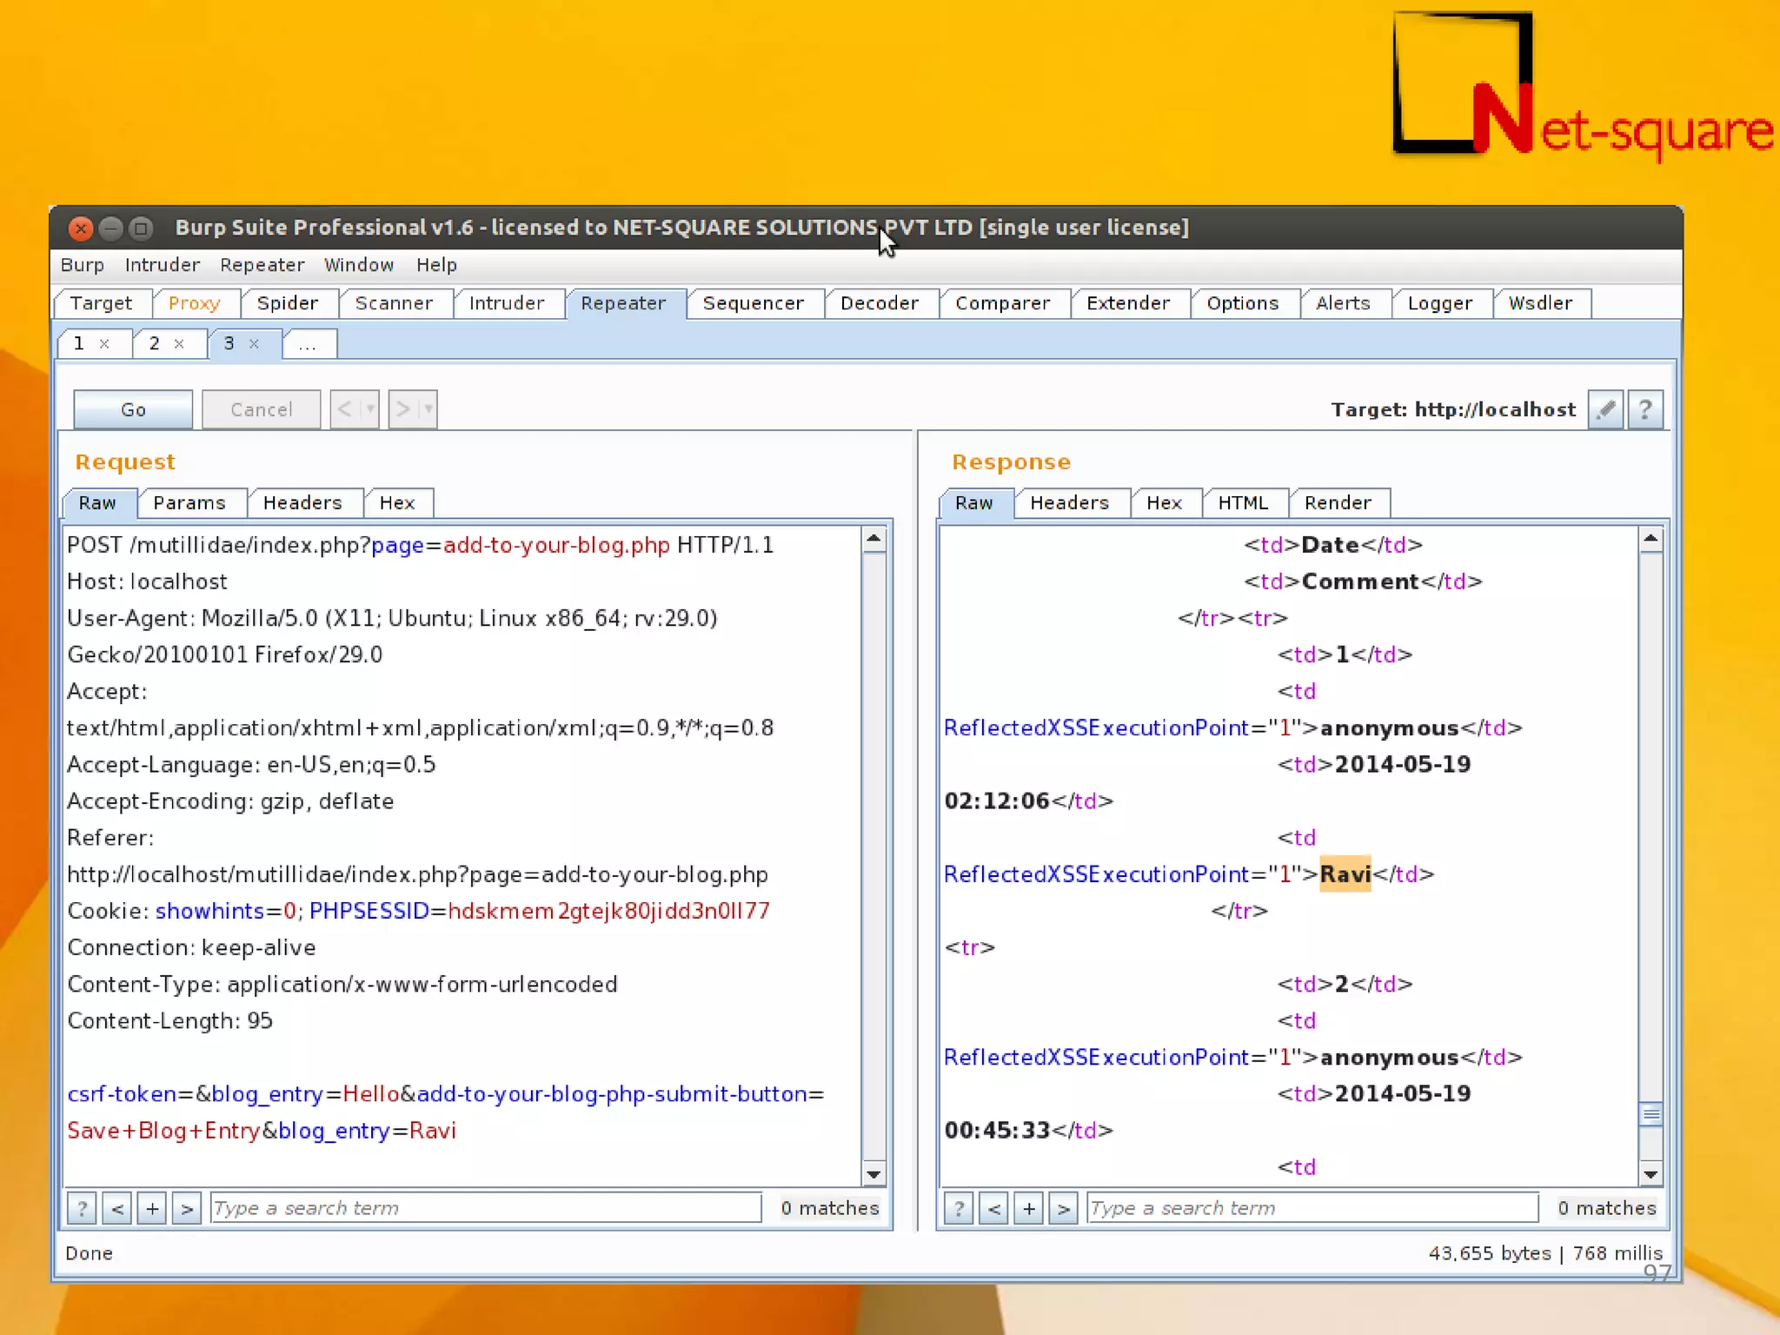
Task: Open the Render response tab
Action: tap(1337, 502)
